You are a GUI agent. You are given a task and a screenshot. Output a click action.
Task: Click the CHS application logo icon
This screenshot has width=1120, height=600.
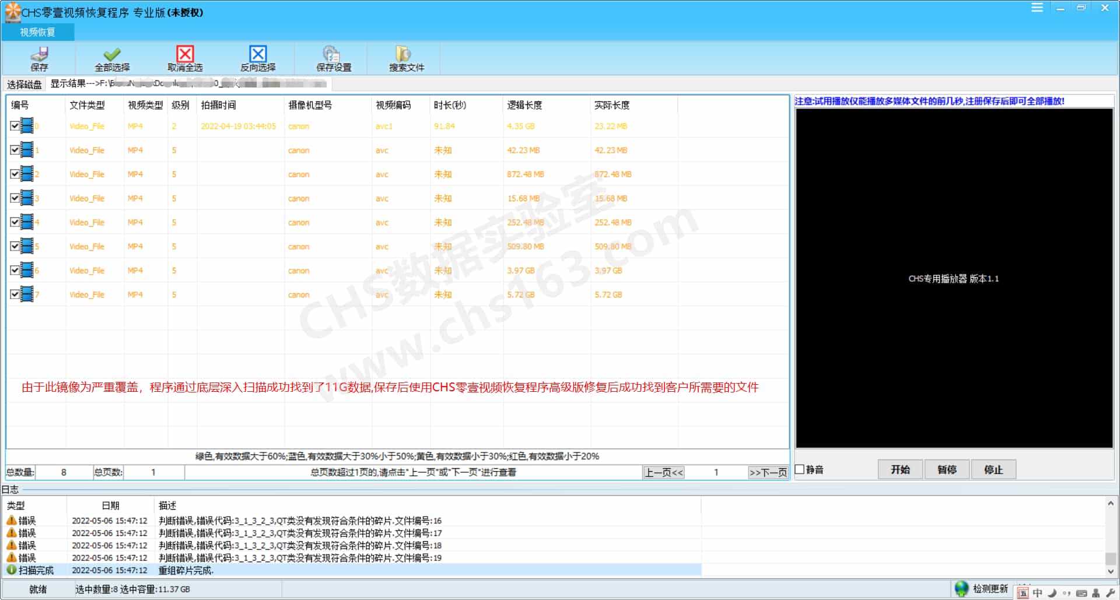(x=12, y=12)
